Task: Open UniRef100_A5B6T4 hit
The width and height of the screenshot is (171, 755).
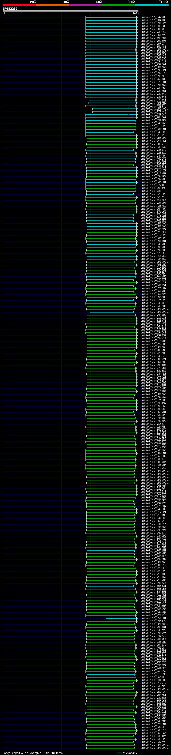Action: [x=153, y=106]
